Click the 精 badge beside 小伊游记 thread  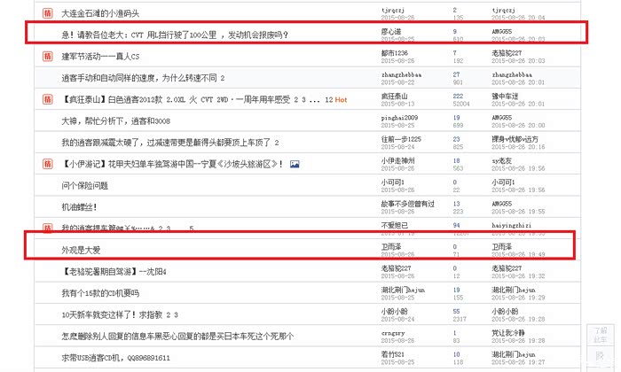[x=48, y=164]
